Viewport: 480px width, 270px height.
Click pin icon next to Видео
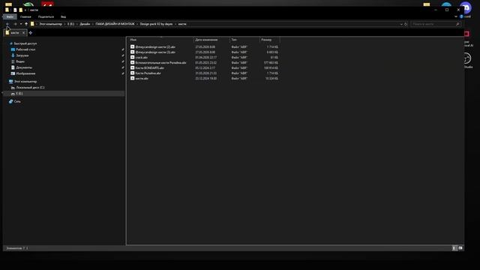pos(123,61)
